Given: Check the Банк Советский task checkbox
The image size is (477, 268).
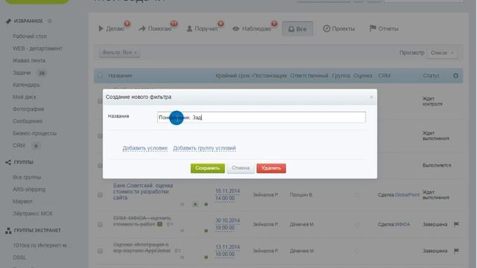Looking at the screenshot, I should tap(100, 195).
